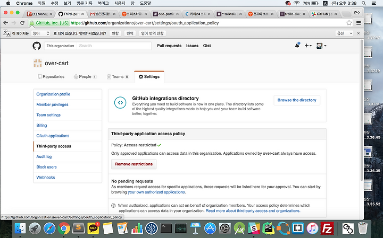Open the Apple menu
383x238 pixels.
point(8,3)
